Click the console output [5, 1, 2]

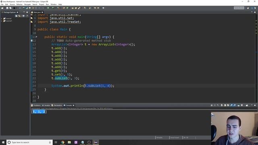[x=39, y=112]
